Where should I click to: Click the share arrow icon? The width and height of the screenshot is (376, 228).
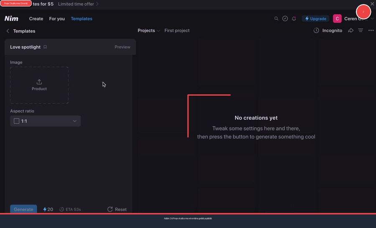351,30
